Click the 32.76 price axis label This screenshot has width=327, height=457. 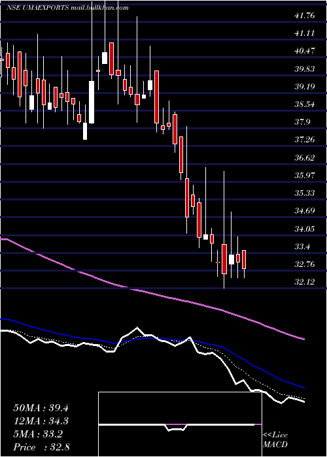[305, 264]
